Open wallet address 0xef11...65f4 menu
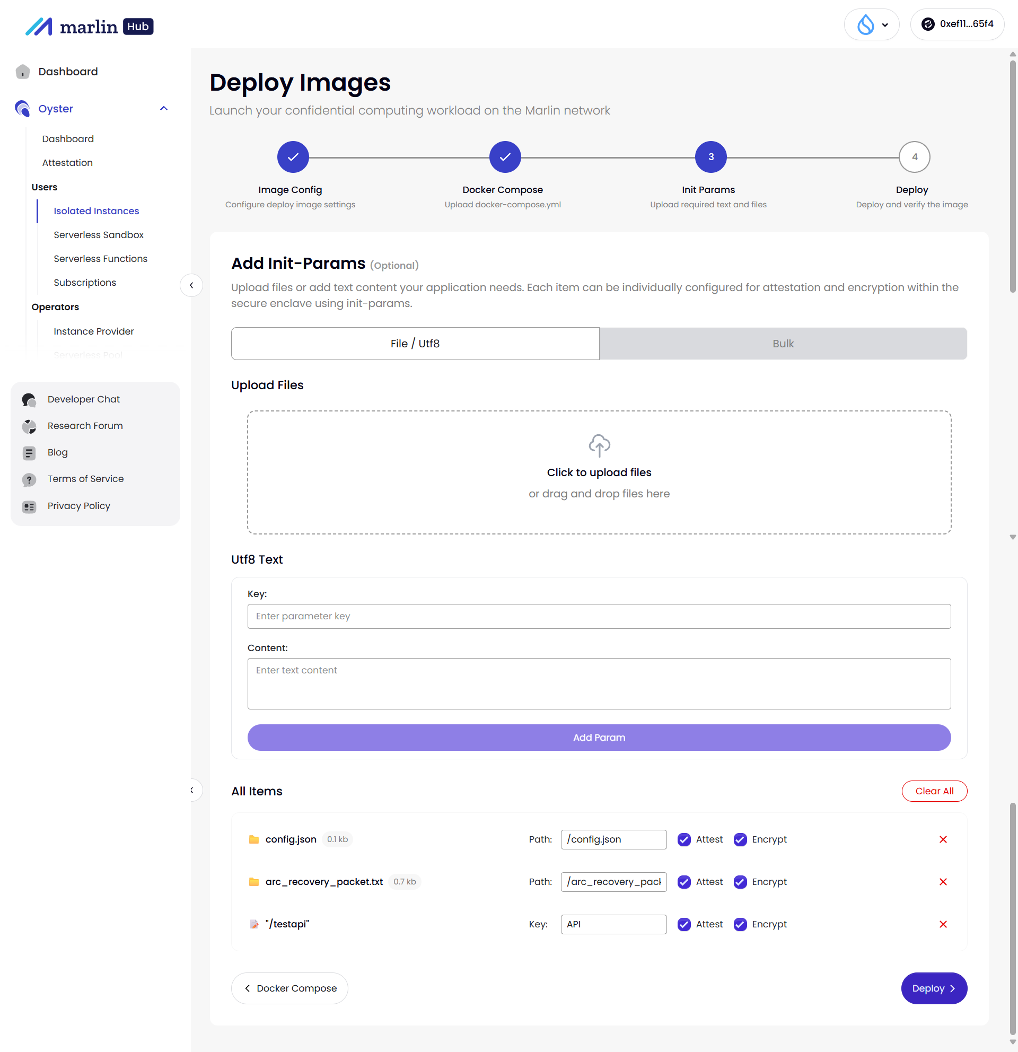This screenshot has width=1018, height=1052. click(x=957, y=24)
